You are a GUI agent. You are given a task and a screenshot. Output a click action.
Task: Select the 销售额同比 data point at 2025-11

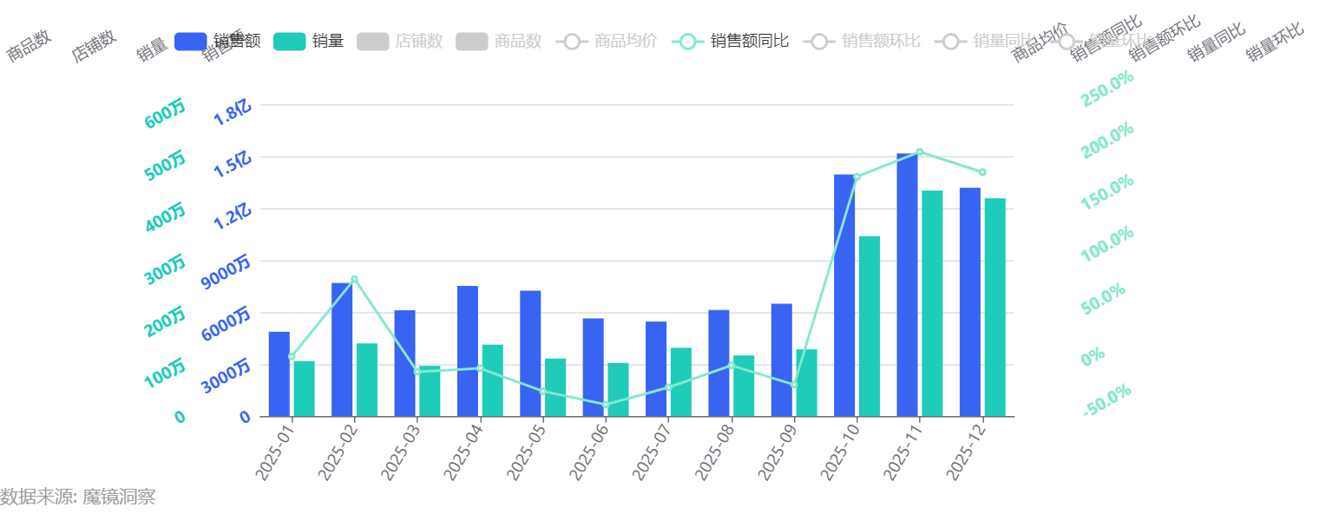point(919,152)
